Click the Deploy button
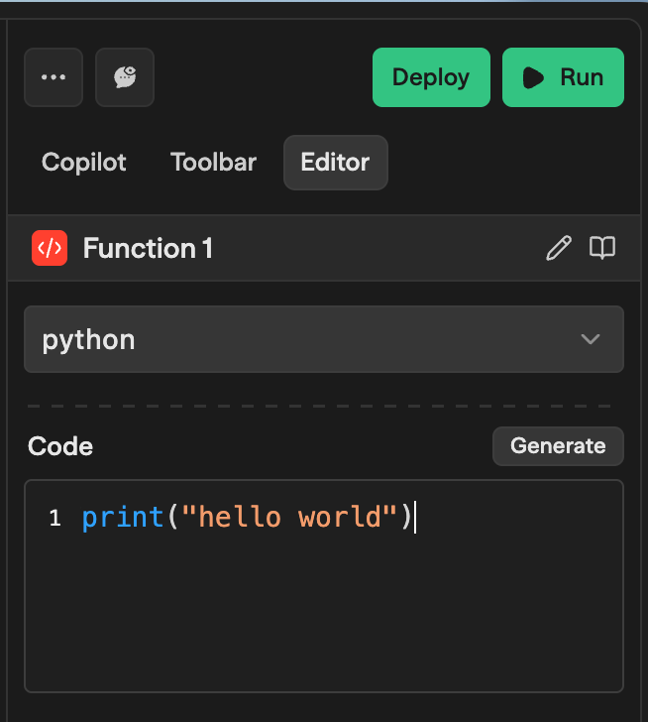Screen dimensions: 648x722 tap(431, 77)
